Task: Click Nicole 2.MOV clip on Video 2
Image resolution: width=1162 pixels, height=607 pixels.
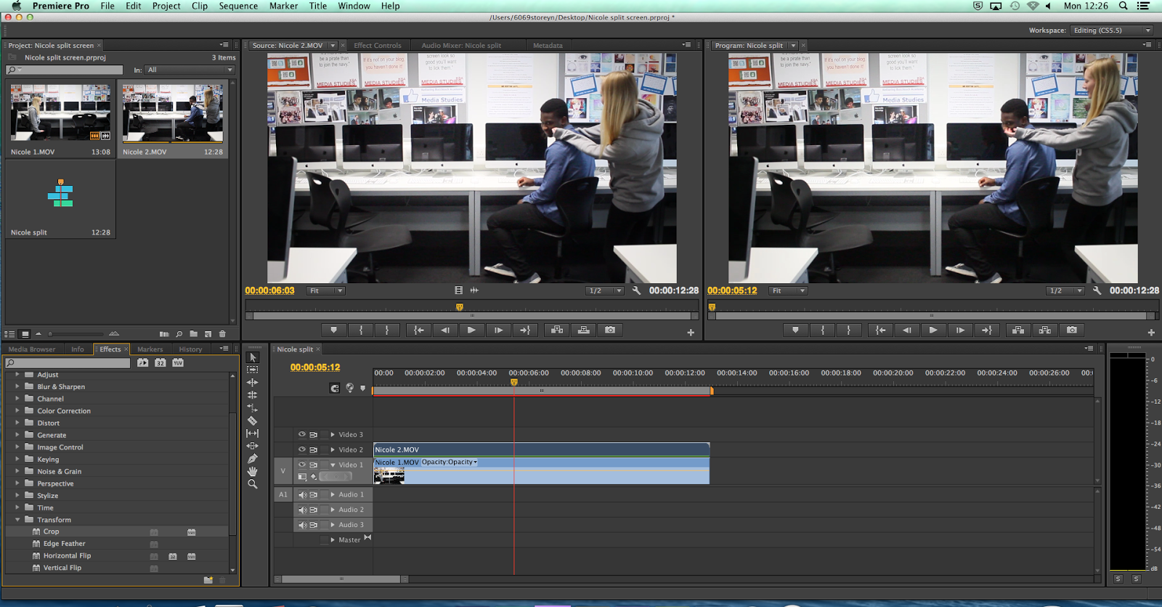Action: tap(541, 449)
